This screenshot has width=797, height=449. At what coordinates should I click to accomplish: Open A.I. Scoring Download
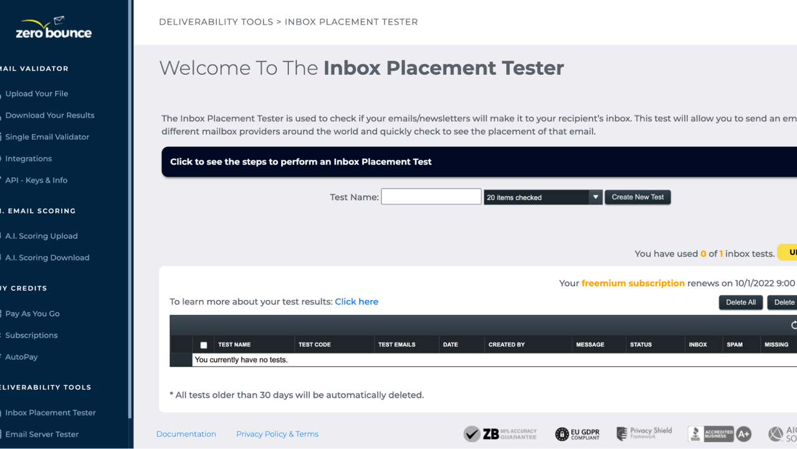pos(47,258)
